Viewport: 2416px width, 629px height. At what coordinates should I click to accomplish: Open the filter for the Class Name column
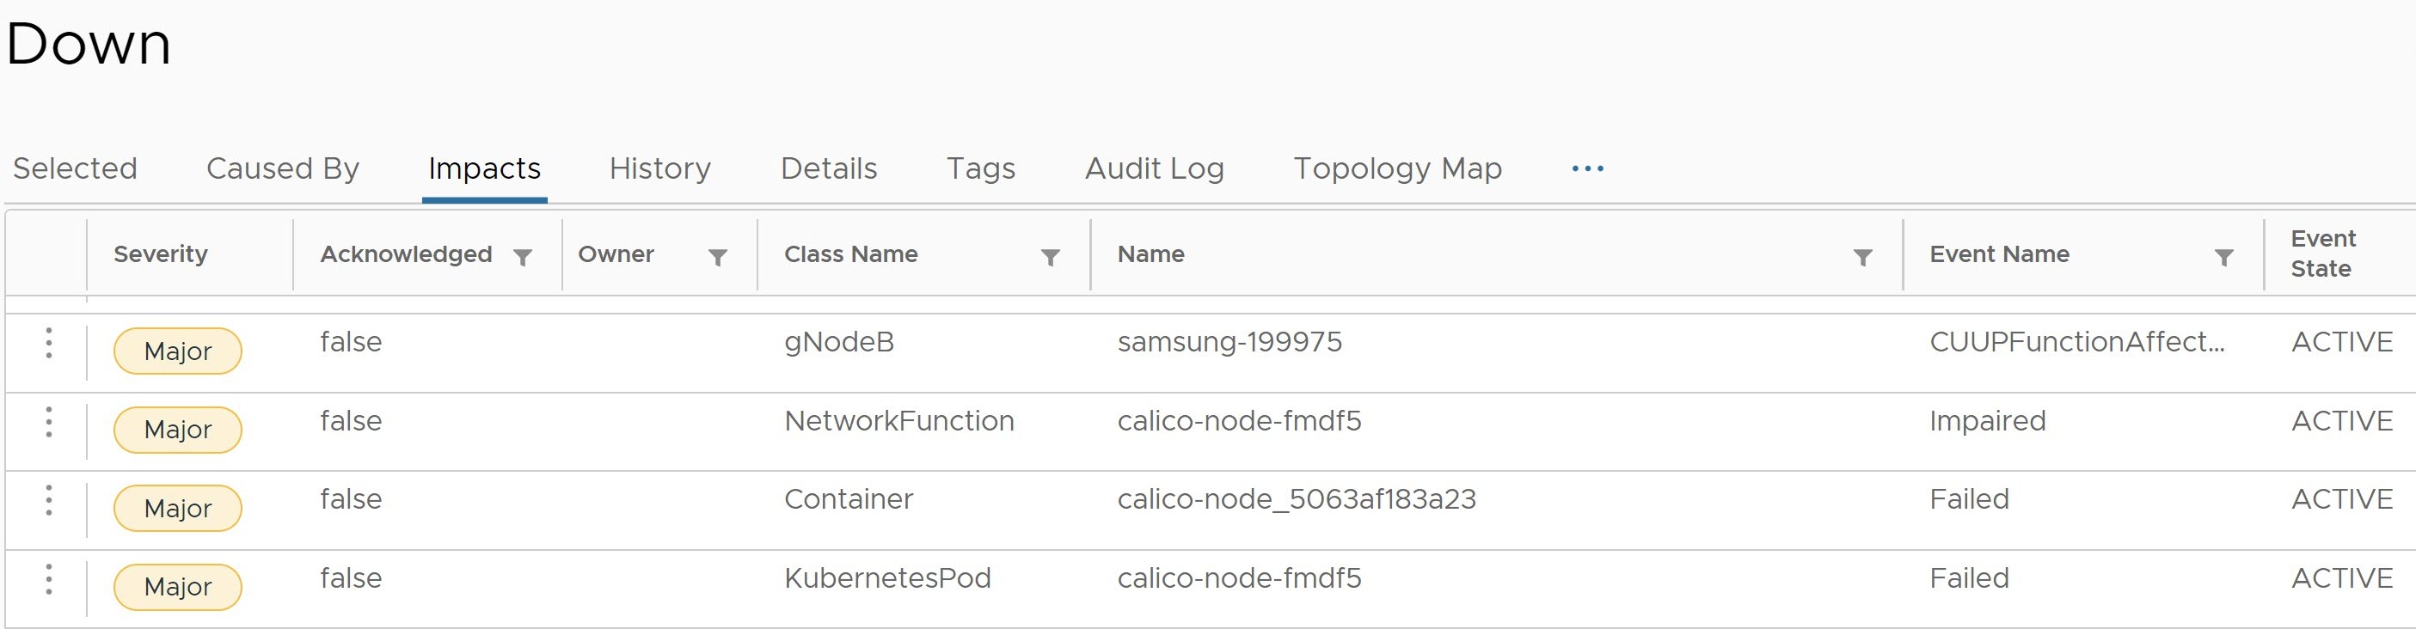click(1051, 256)
